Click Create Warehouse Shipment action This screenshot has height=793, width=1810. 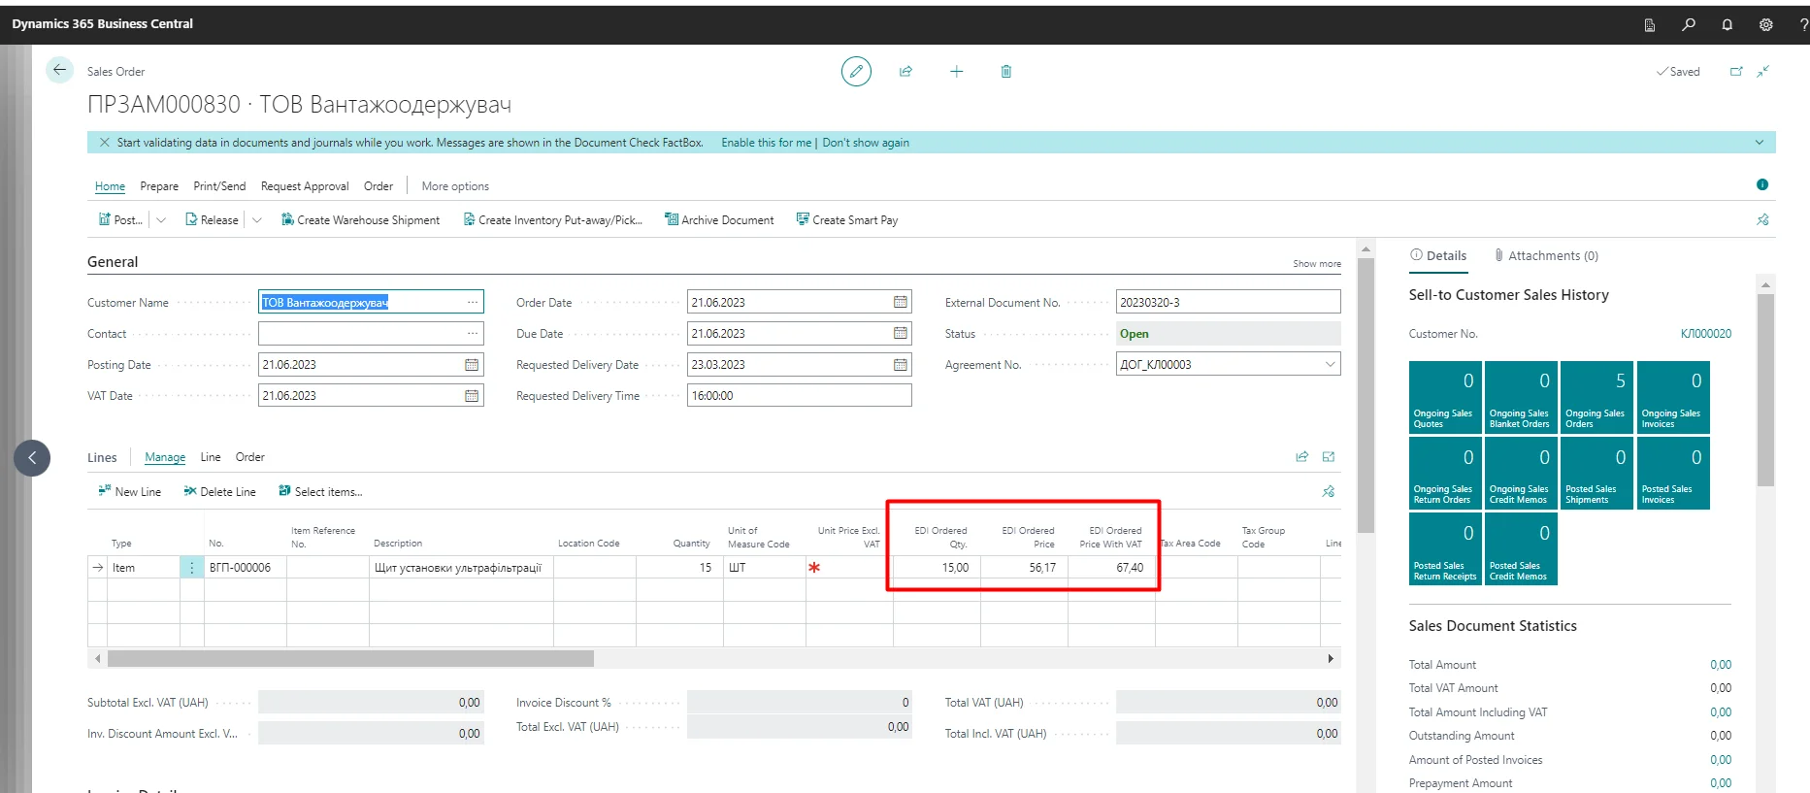360,220
